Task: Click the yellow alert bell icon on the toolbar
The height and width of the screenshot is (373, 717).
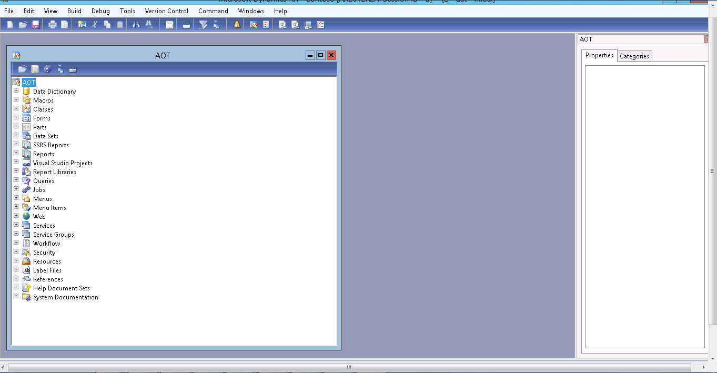Action: (x=235, y=24)
